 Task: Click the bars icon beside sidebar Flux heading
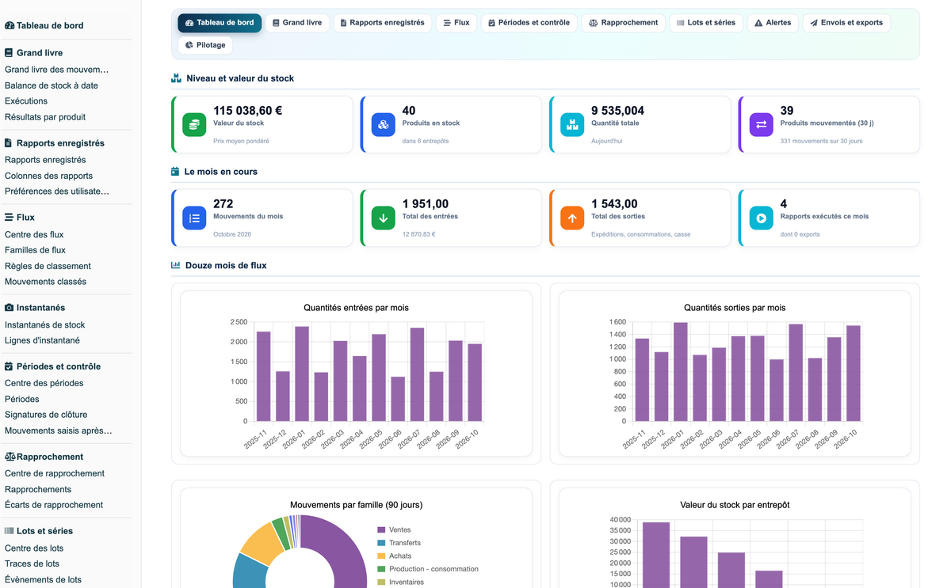click(x=9, y=217)
